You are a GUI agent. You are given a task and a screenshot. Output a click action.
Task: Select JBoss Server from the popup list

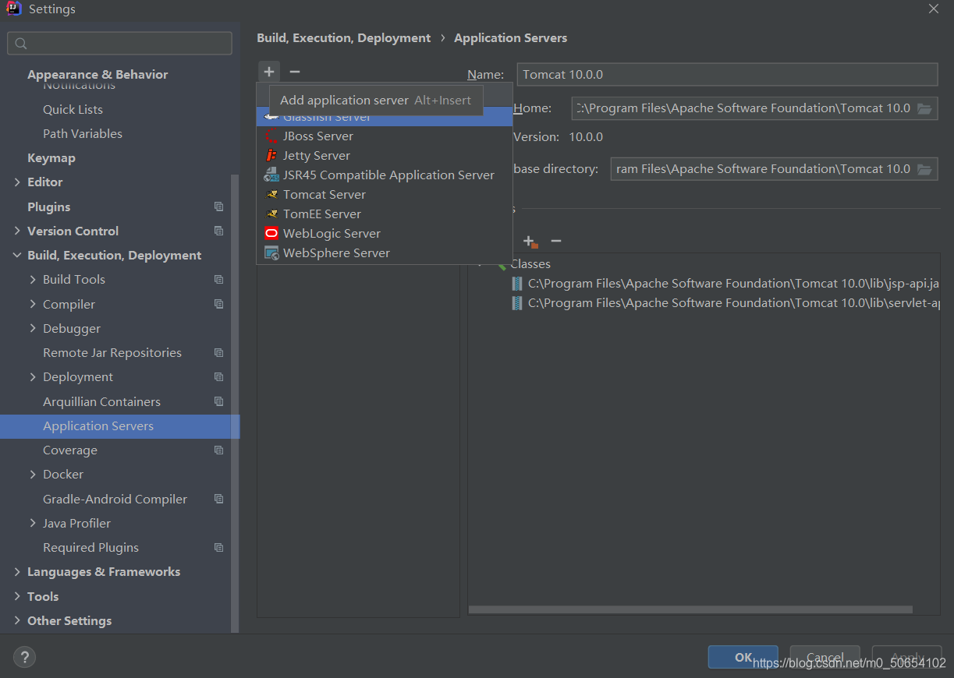(385, 136)
